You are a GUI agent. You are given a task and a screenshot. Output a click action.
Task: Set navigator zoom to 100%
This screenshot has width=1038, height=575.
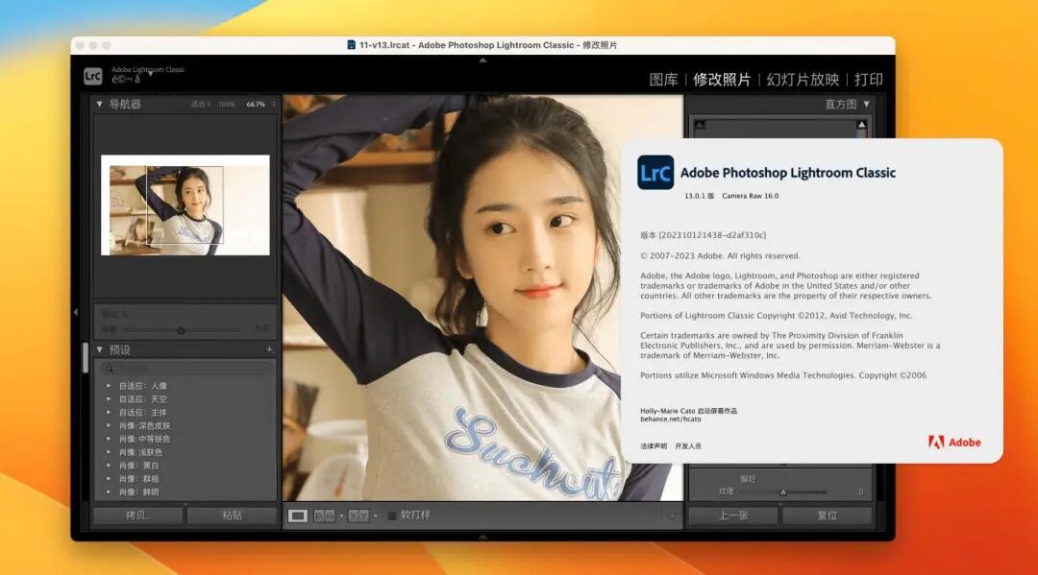click(227, 105)
